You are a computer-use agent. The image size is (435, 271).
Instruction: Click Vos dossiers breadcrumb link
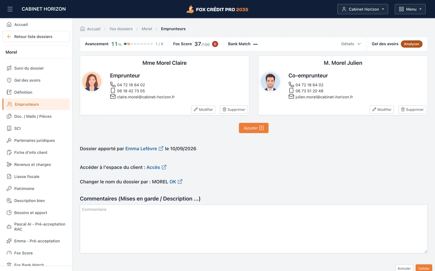click(121, 29)
